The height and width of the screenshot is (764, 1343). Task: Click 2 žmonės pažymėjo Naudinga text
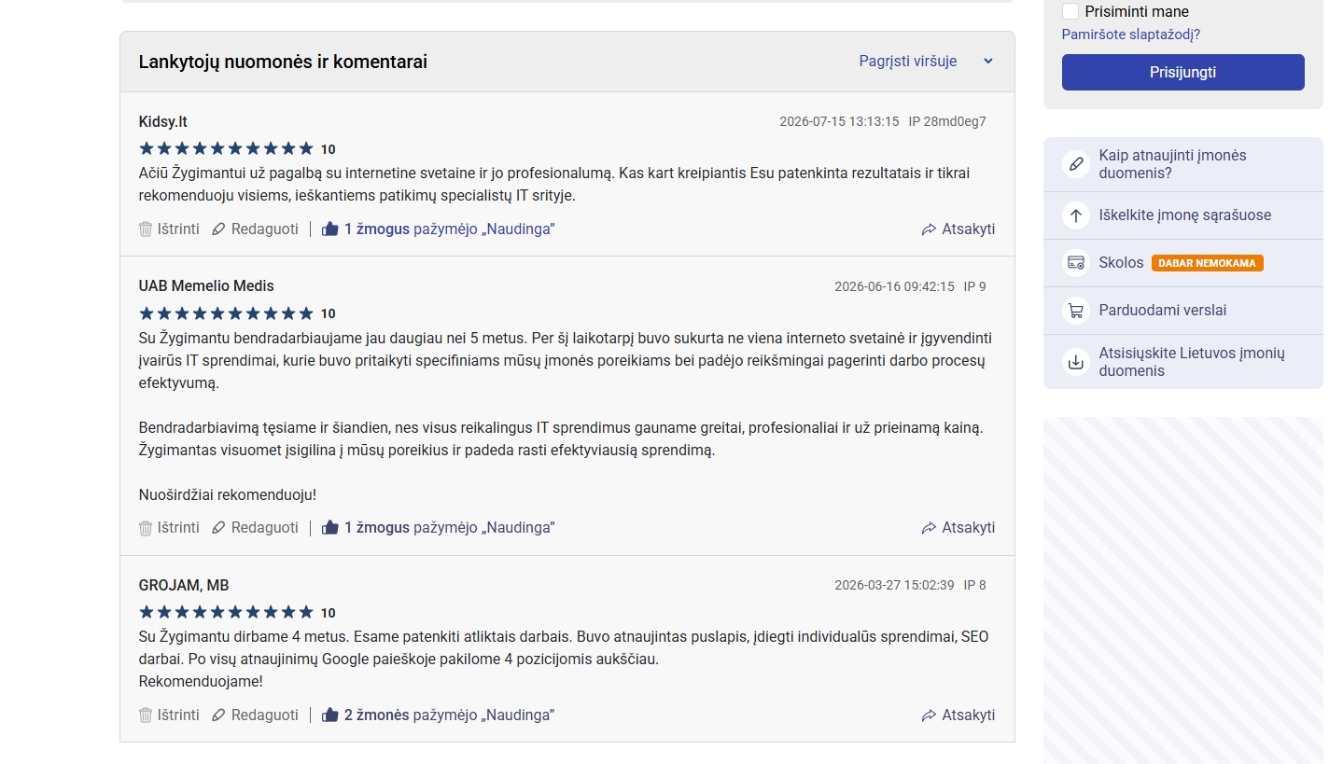(449, 715)
